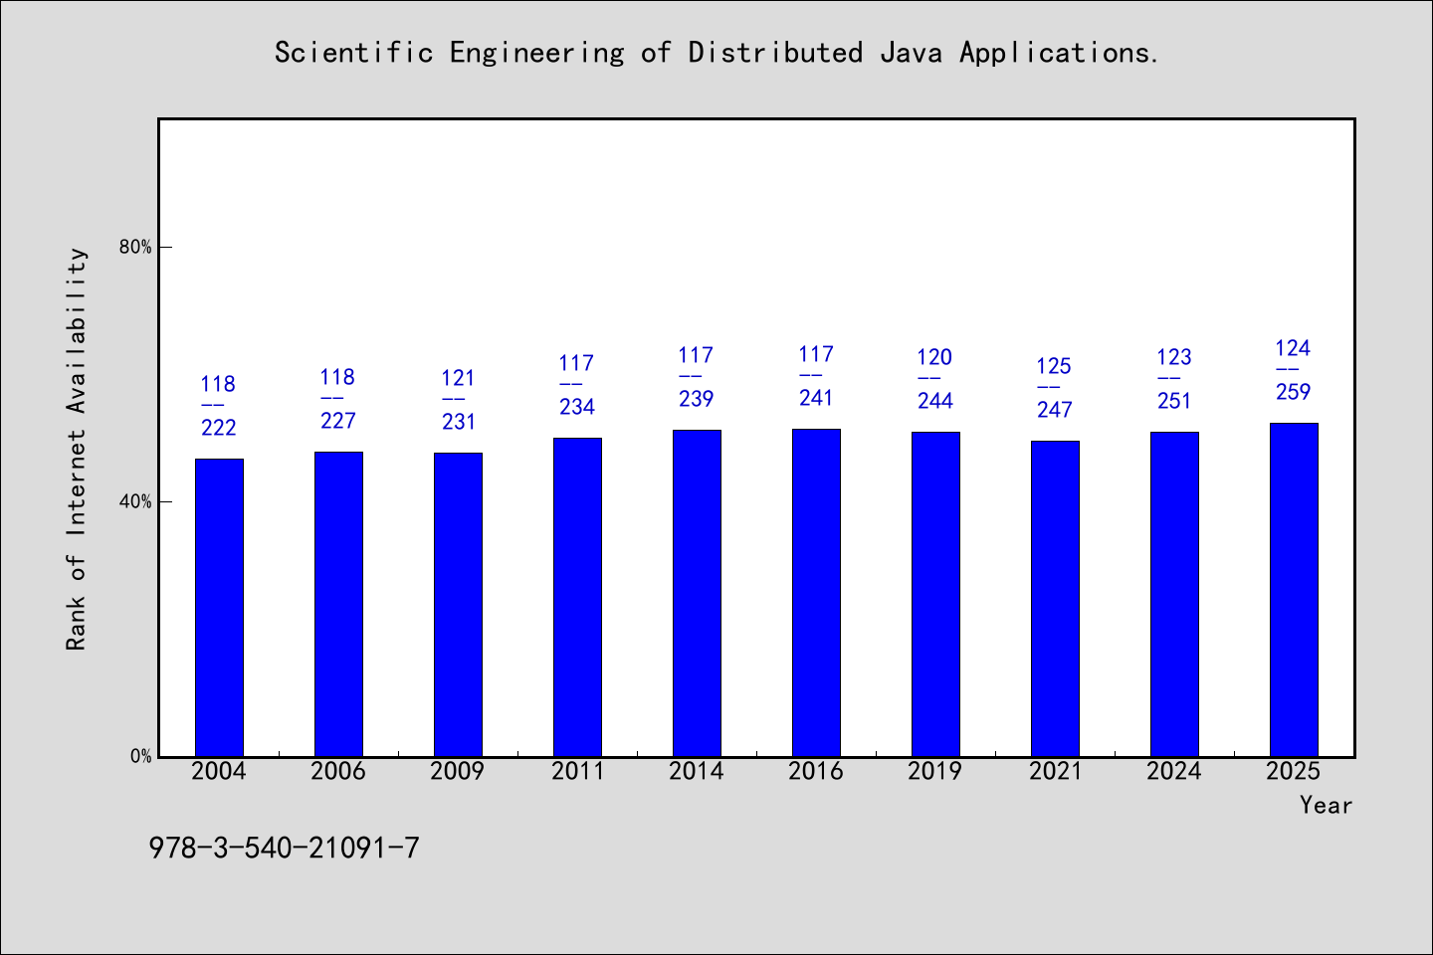Click the value 244 above the 2019 bar
This screenshot has width=1433, height=955.
pyautogui.click(x=935, y=401)
